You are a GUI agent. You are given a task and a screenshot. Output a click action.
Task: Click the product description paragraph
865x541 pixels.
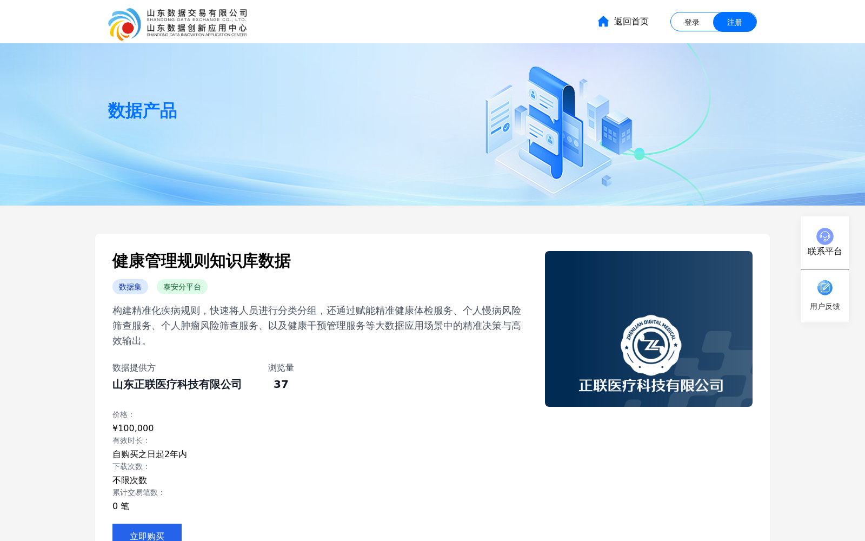[x=317, y=326]
